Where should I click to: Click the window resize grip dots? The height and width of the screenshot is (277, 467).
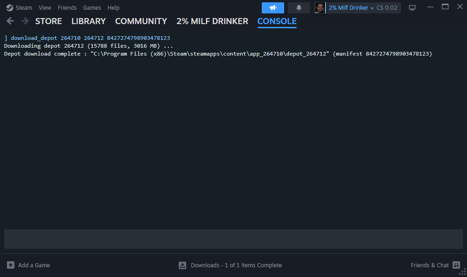[x=462, y=272]
